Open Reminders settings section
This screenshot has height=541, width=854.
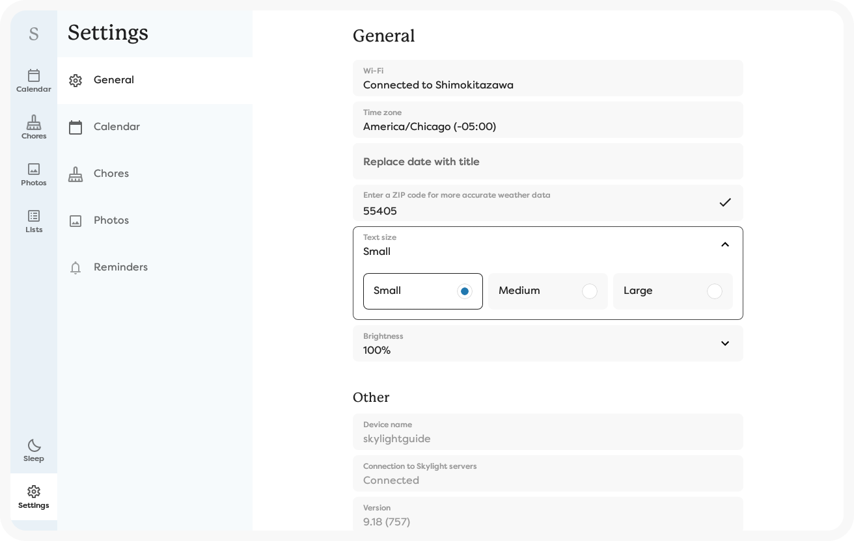click(120, 267)
